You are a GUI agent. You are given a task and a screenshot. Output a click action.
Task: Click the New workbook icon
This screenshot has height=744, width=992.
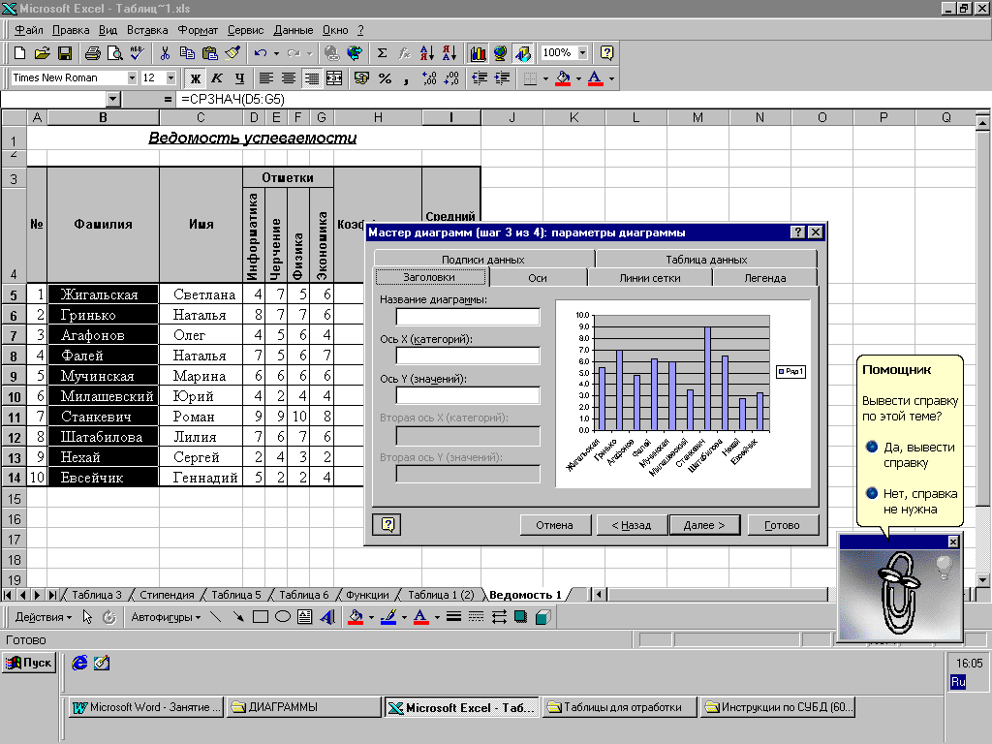[19, 53]
